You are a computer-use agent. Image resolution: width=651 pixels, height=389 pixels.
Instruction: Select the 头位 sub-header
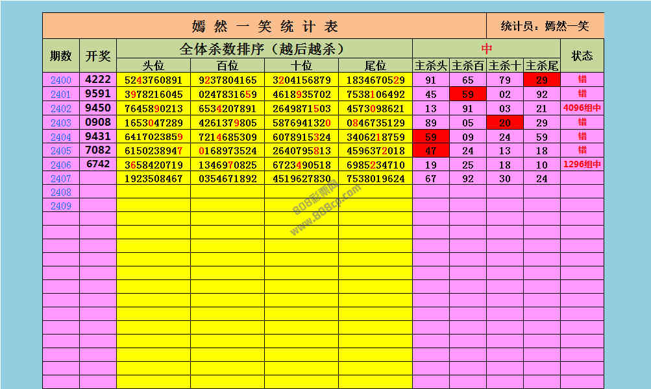(x=153, y=66)
